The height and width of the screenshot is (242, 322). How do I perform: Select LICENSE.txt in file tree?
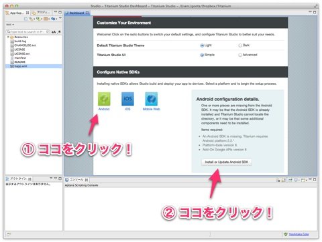click(x=22, y=53)
